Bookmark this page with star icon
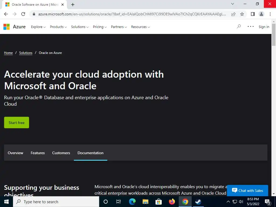This screenshot has width=276, height=207. pyautogui.click(x=242, y=14)
